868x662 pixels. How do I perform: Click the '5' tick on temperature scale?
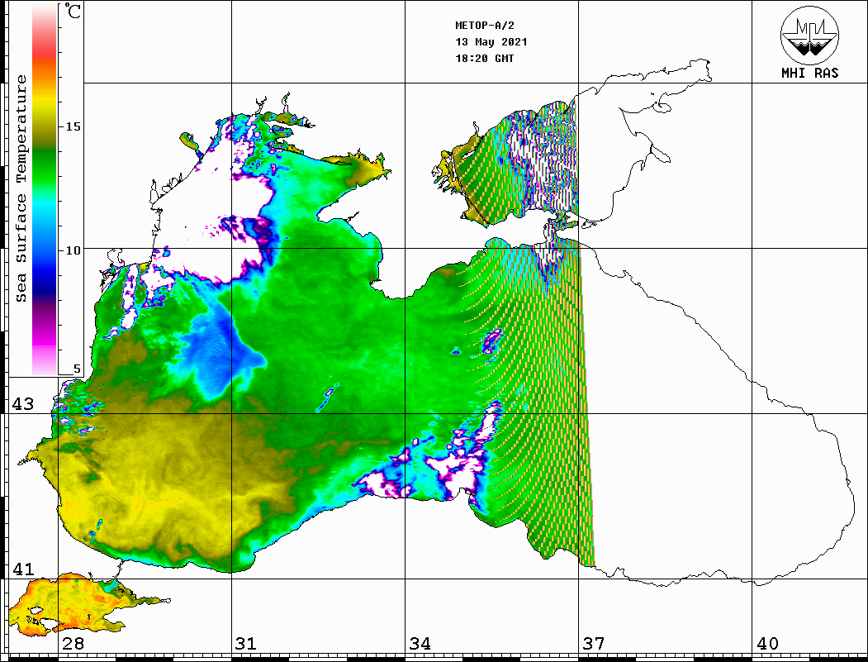(77, 369)
